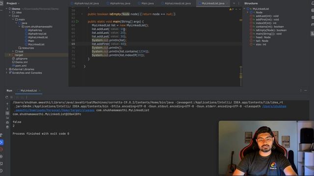Jump to size: int field in Structure
The height and width of the screenshot is (176, 314).
click(261, 44)
